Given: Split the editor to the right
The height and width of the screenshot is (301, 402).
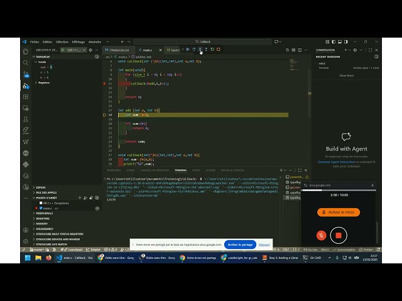Looking at the screenshot, I should click(x=300, y=50).
